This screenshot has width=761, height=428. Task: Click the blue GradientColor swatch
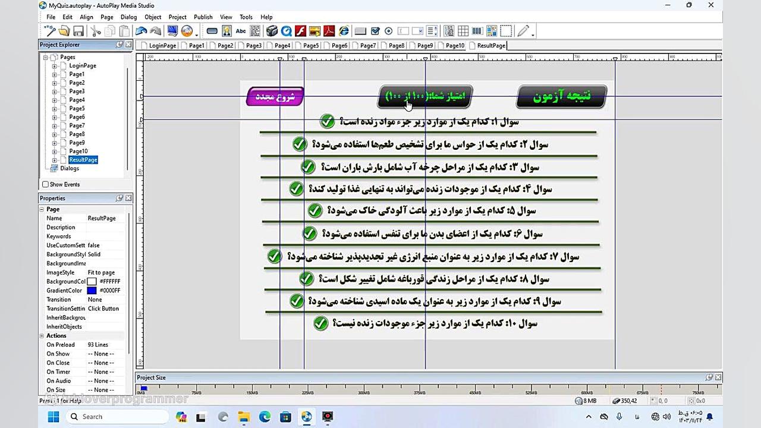click(92, 291)
